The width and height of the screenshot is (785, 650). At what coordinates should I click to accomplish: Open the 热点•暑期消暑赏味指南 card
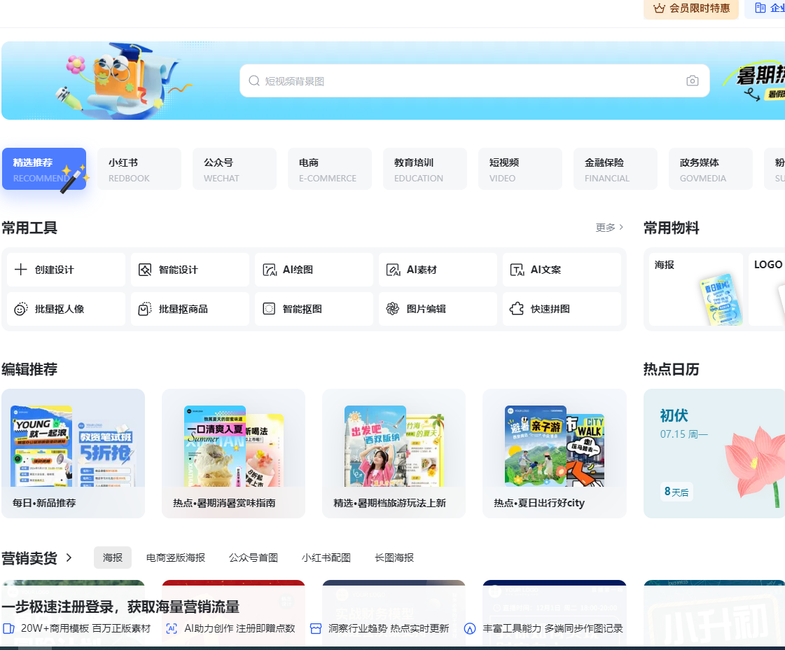[x=233, y=453]
